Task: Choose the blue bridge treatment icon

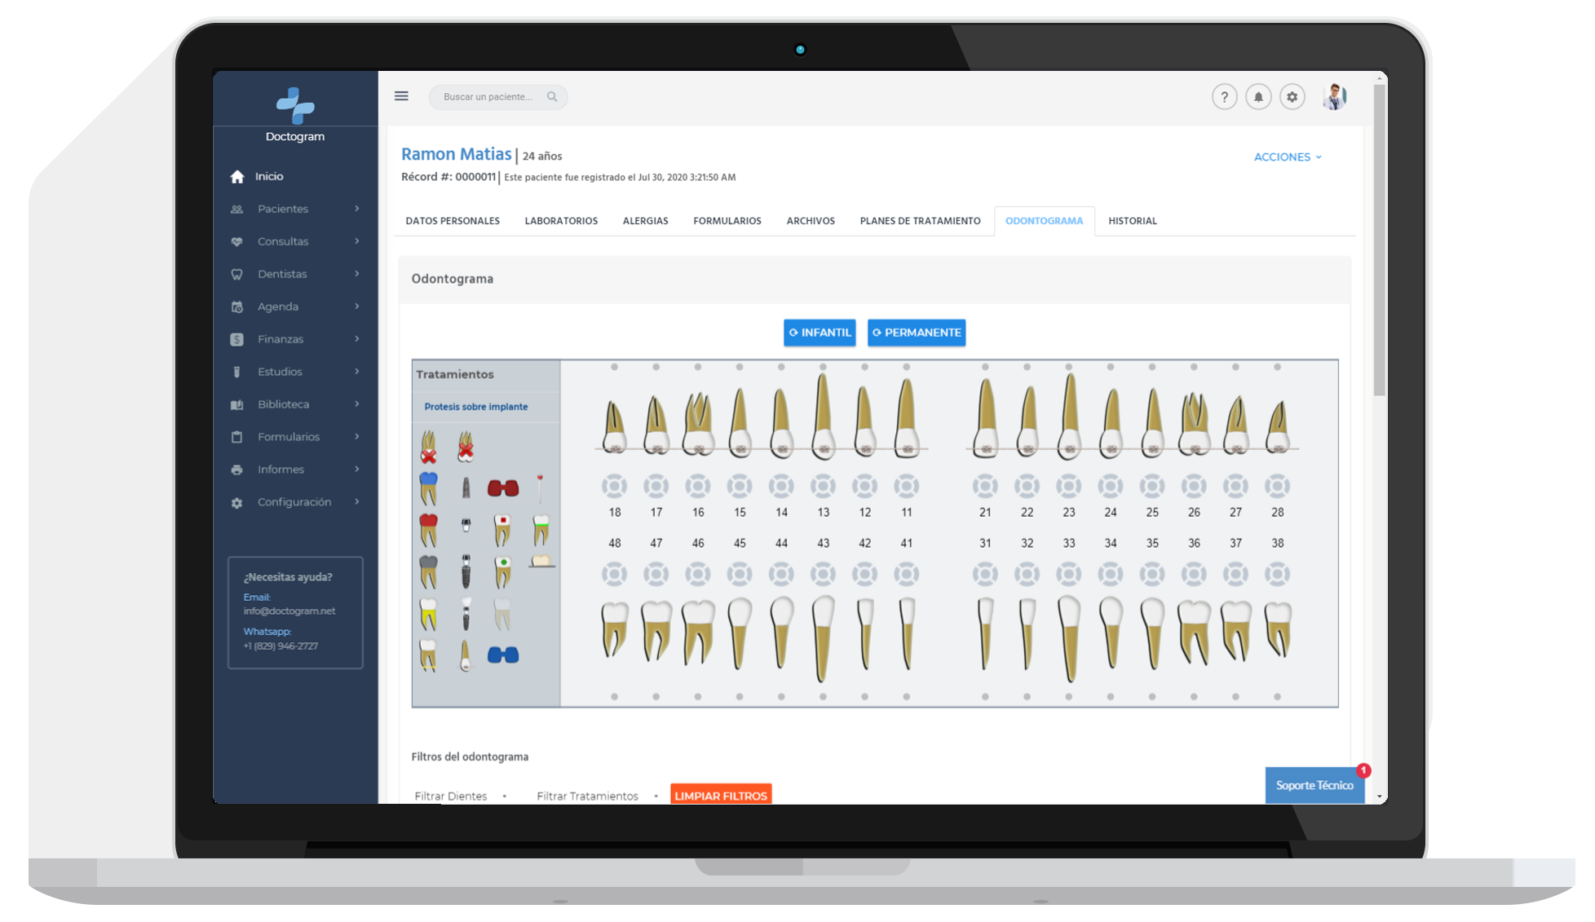Action: (503, 655)
